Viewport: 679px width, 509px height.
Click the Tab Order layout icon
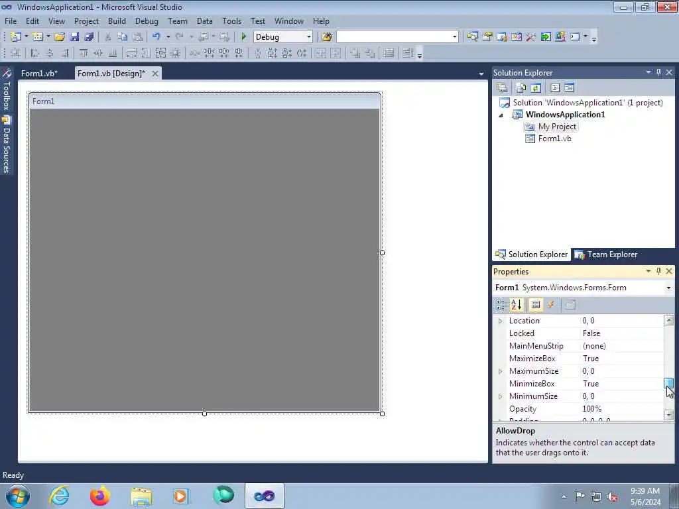point(408,53)
